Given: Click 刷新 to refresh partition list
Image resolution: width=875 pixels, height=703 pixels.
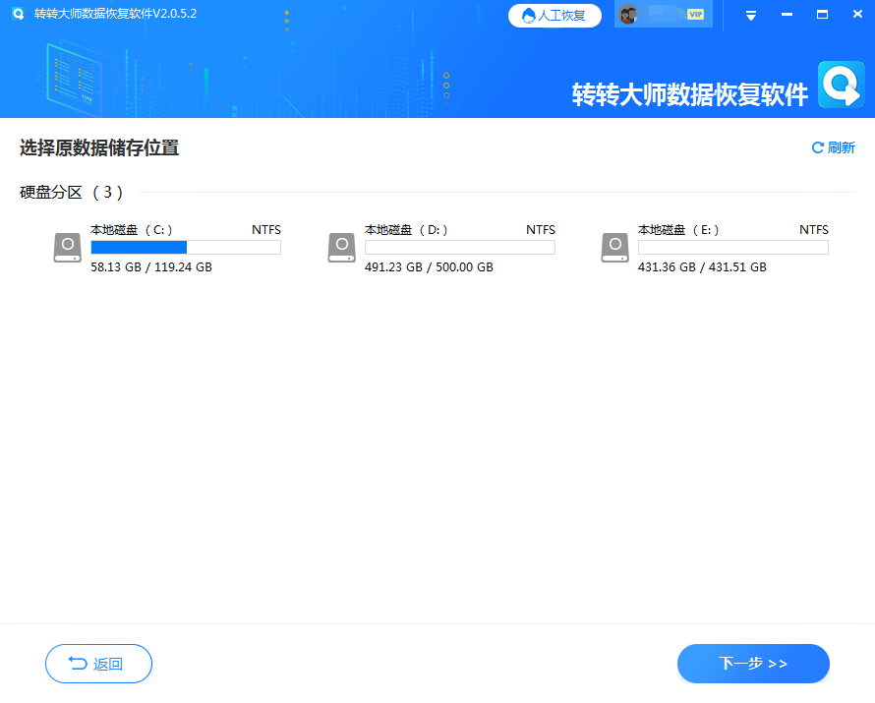Looking at the screenshot, I should [839, 146].
